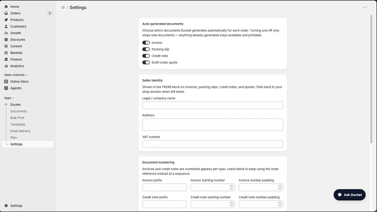Click the Docket app icon in sidebar

point(6,105)
